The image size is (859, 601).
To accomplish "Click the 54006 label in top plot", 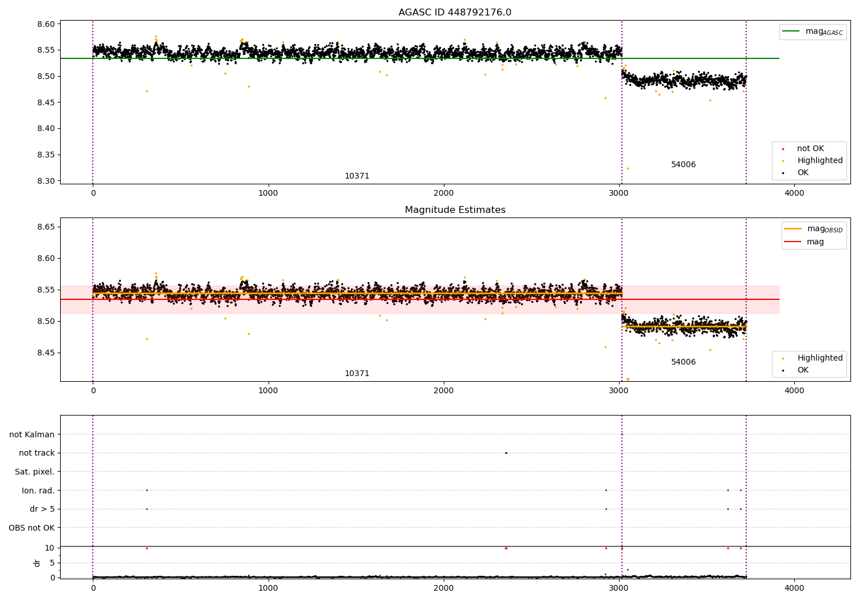I will [683, 165].
